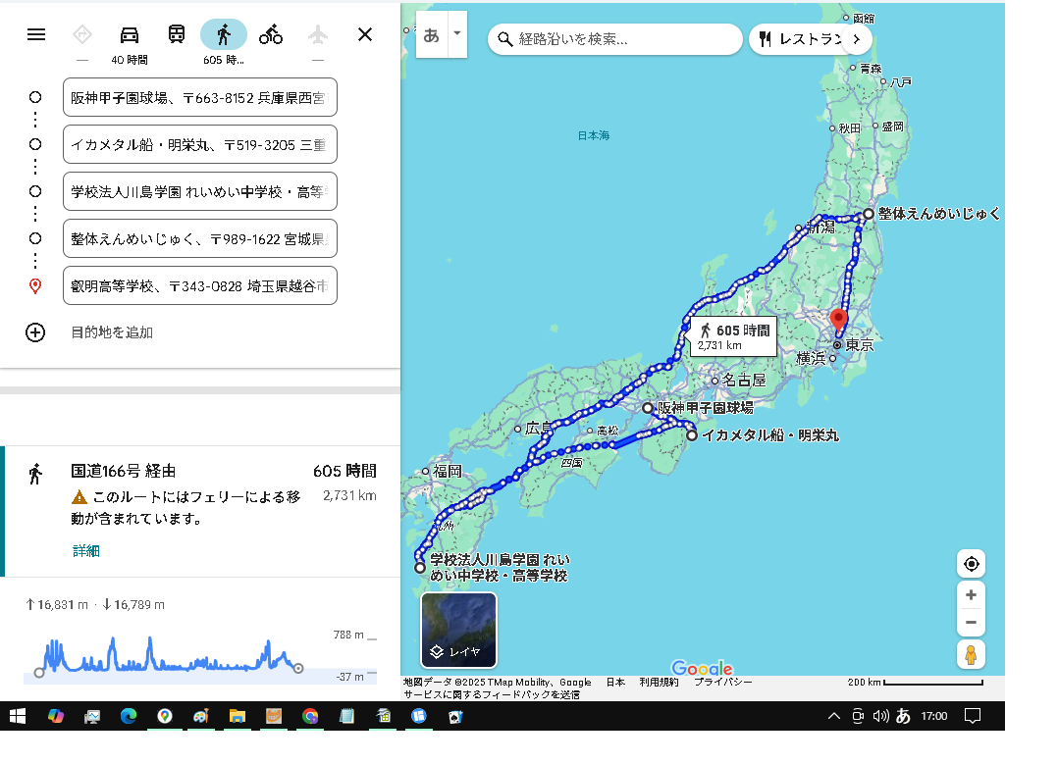
Task: Switch to public transit mode
Action: click(177, 34)
